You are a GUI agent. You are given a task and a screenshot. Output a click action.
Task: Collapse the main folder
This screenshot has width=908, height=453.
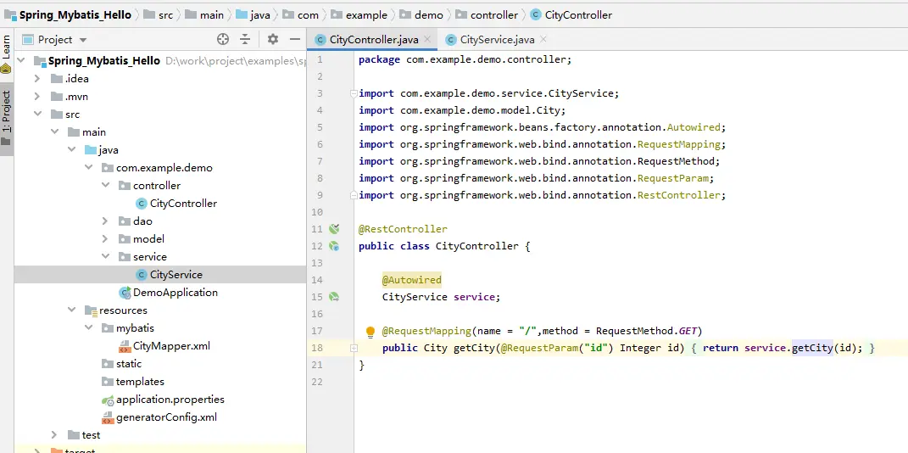pos(54,132)
